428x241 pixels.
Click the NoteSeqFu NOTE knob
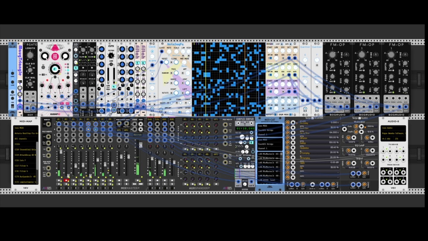169,52
